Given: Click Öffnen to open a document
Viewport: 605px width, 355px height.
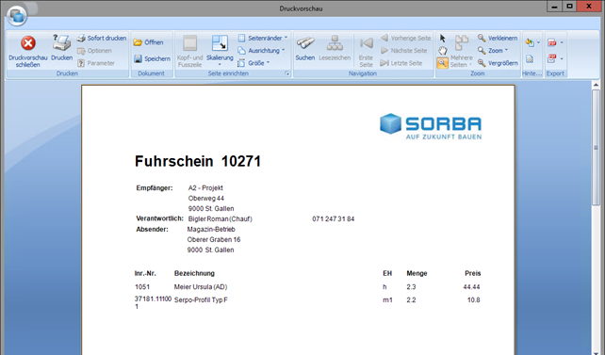Looking at the screenshot, I should pyautogui.click(x=149, y=42).
